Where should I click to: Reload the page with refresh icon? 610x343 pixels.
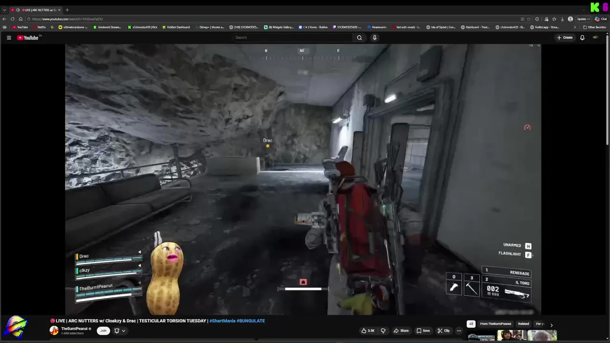12,19
